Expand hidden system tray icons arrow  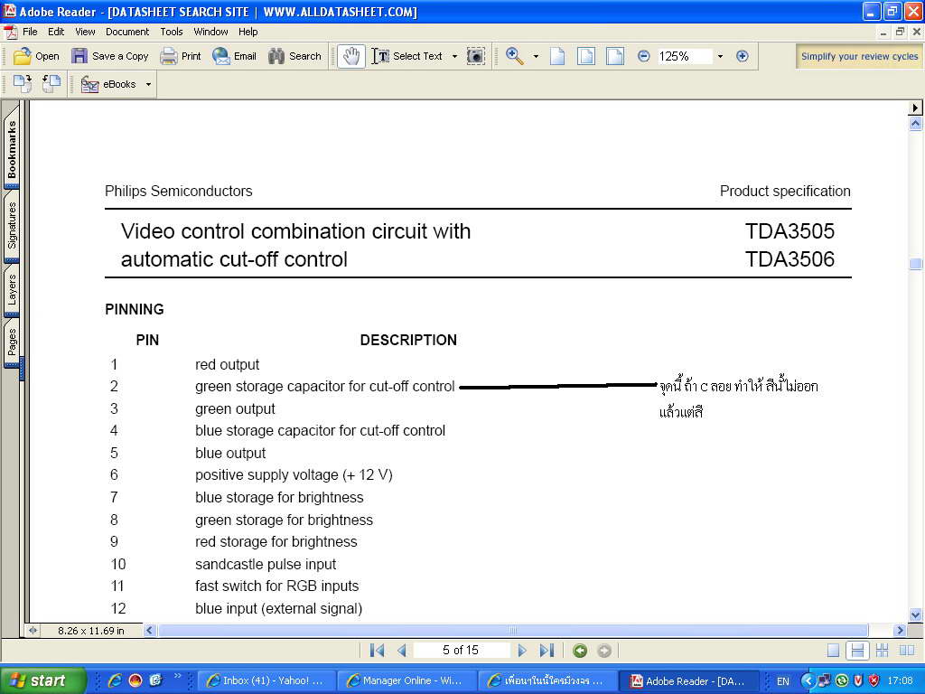(807, 680)
